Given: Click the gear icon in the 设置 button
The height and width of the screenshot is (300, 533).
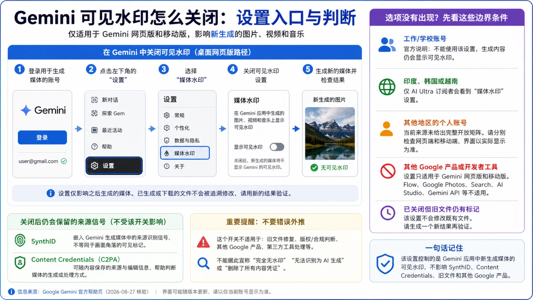Looking at the screenshot, I should point(94,166).
